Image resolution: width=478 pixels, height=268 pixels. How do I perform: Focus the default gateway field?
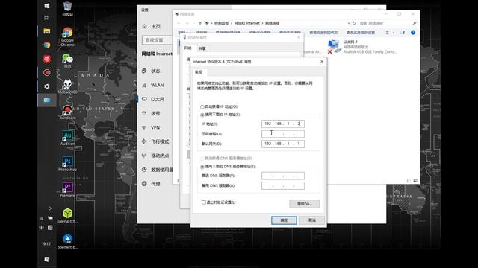tap(283, 144)
